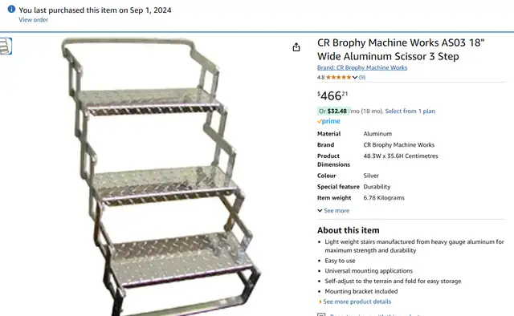
Task: Click the Prime logo badge
Action: pos(328,121)
